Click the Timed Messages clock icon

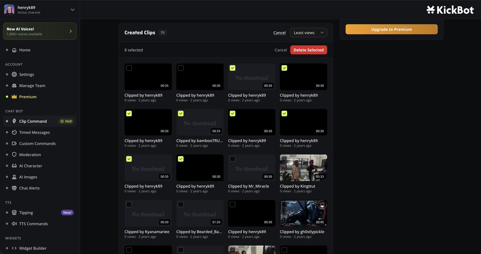14,132
